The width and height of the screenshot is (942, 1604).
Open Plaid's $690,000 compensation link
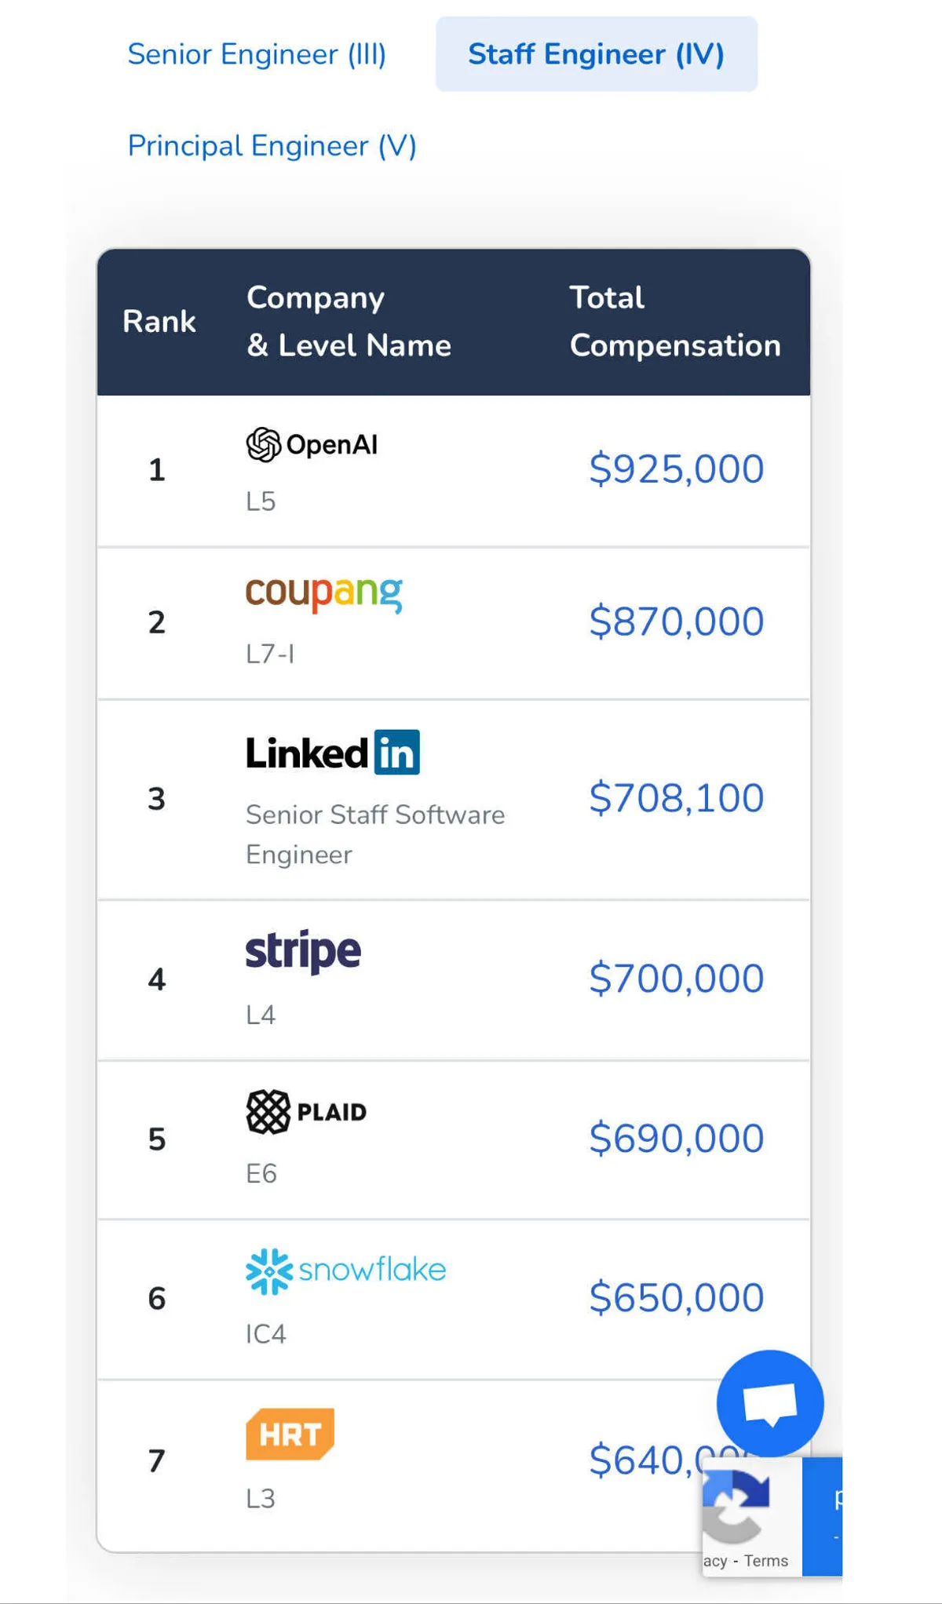click(676, 1139)
